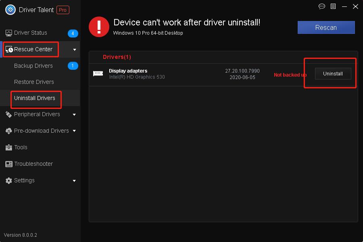The width and height of the screenshot is (363, 242).
Task: Click the red exclamation warning icon
Action: [99, 27]
